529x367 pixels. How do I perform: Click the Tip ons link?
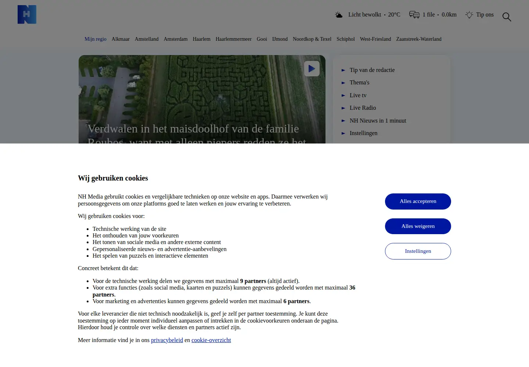[485, 15]
